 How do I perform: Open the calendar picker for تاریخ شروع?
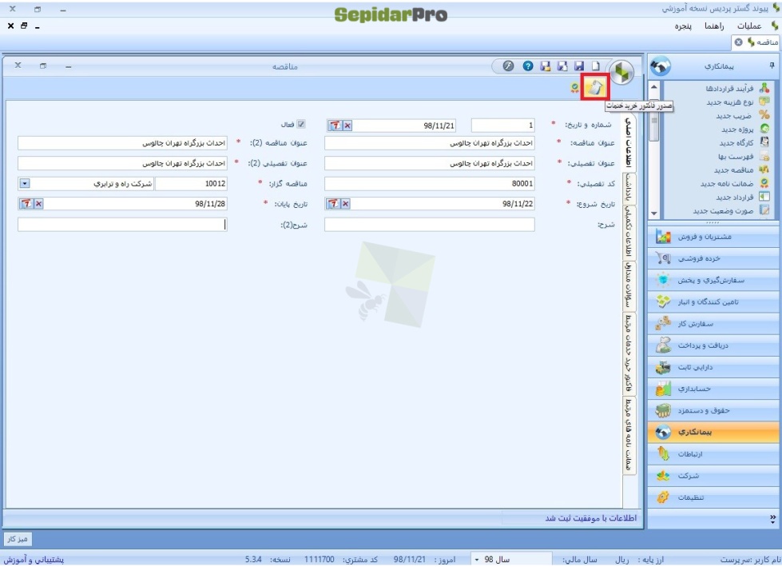tap(333, 204)
